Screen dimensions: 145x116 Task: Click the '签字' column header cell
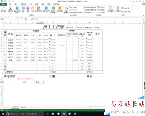[97, 34]
